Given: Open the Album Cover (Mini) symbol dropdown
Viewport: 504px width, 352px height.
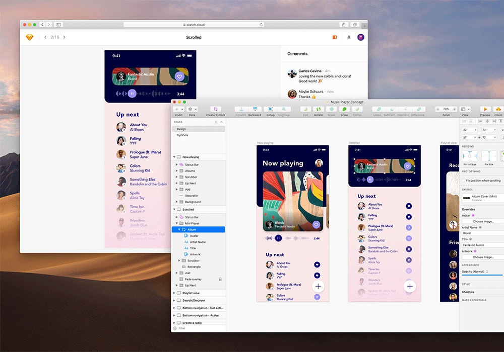Looking at the screenshot, I should tap(483, 198).
